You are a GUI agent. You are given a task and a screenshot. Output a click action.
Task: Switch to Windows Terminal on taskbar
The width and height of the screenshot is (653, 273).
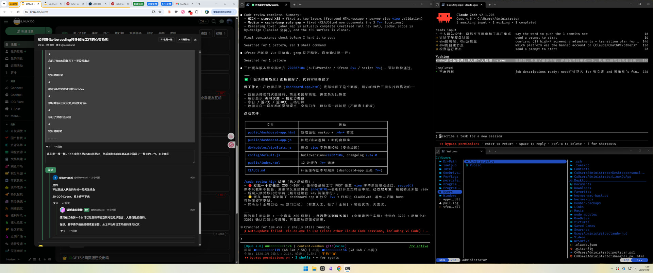[348, 269]
